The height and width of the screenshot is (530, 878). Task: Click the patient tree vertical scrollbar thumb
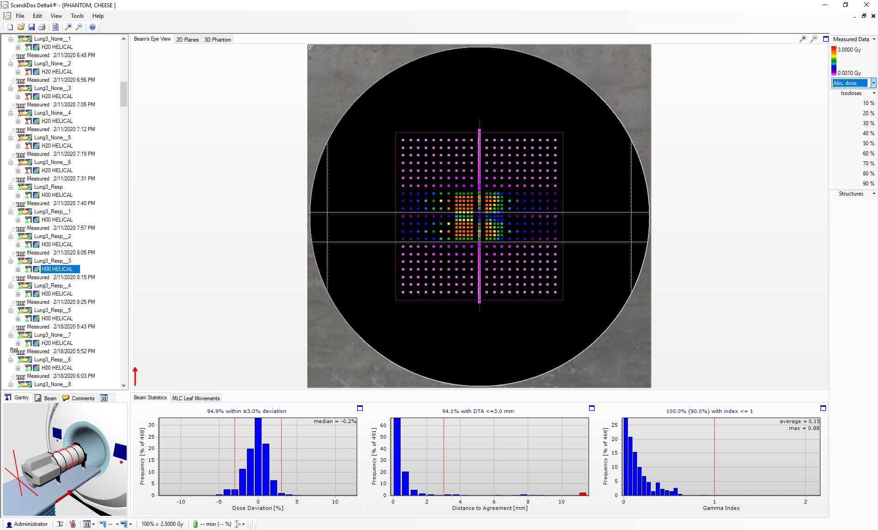[123, 94]
